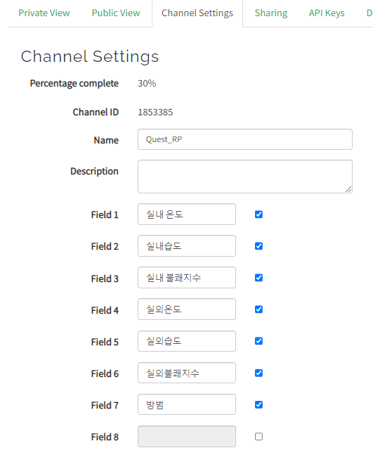Open the Private View tab
Screen dimensions: 373x455
pyautogui.click(x=44, y=13)
